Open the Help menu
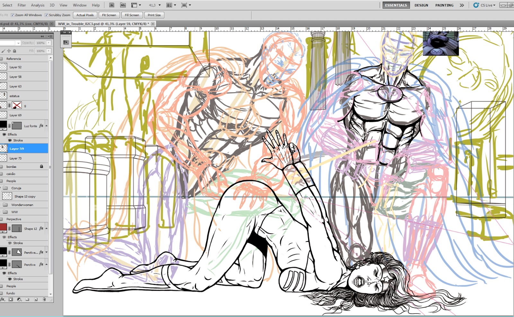Image resolution: width=514 pixels, height=317 pixels. click(x=96, y=5)
